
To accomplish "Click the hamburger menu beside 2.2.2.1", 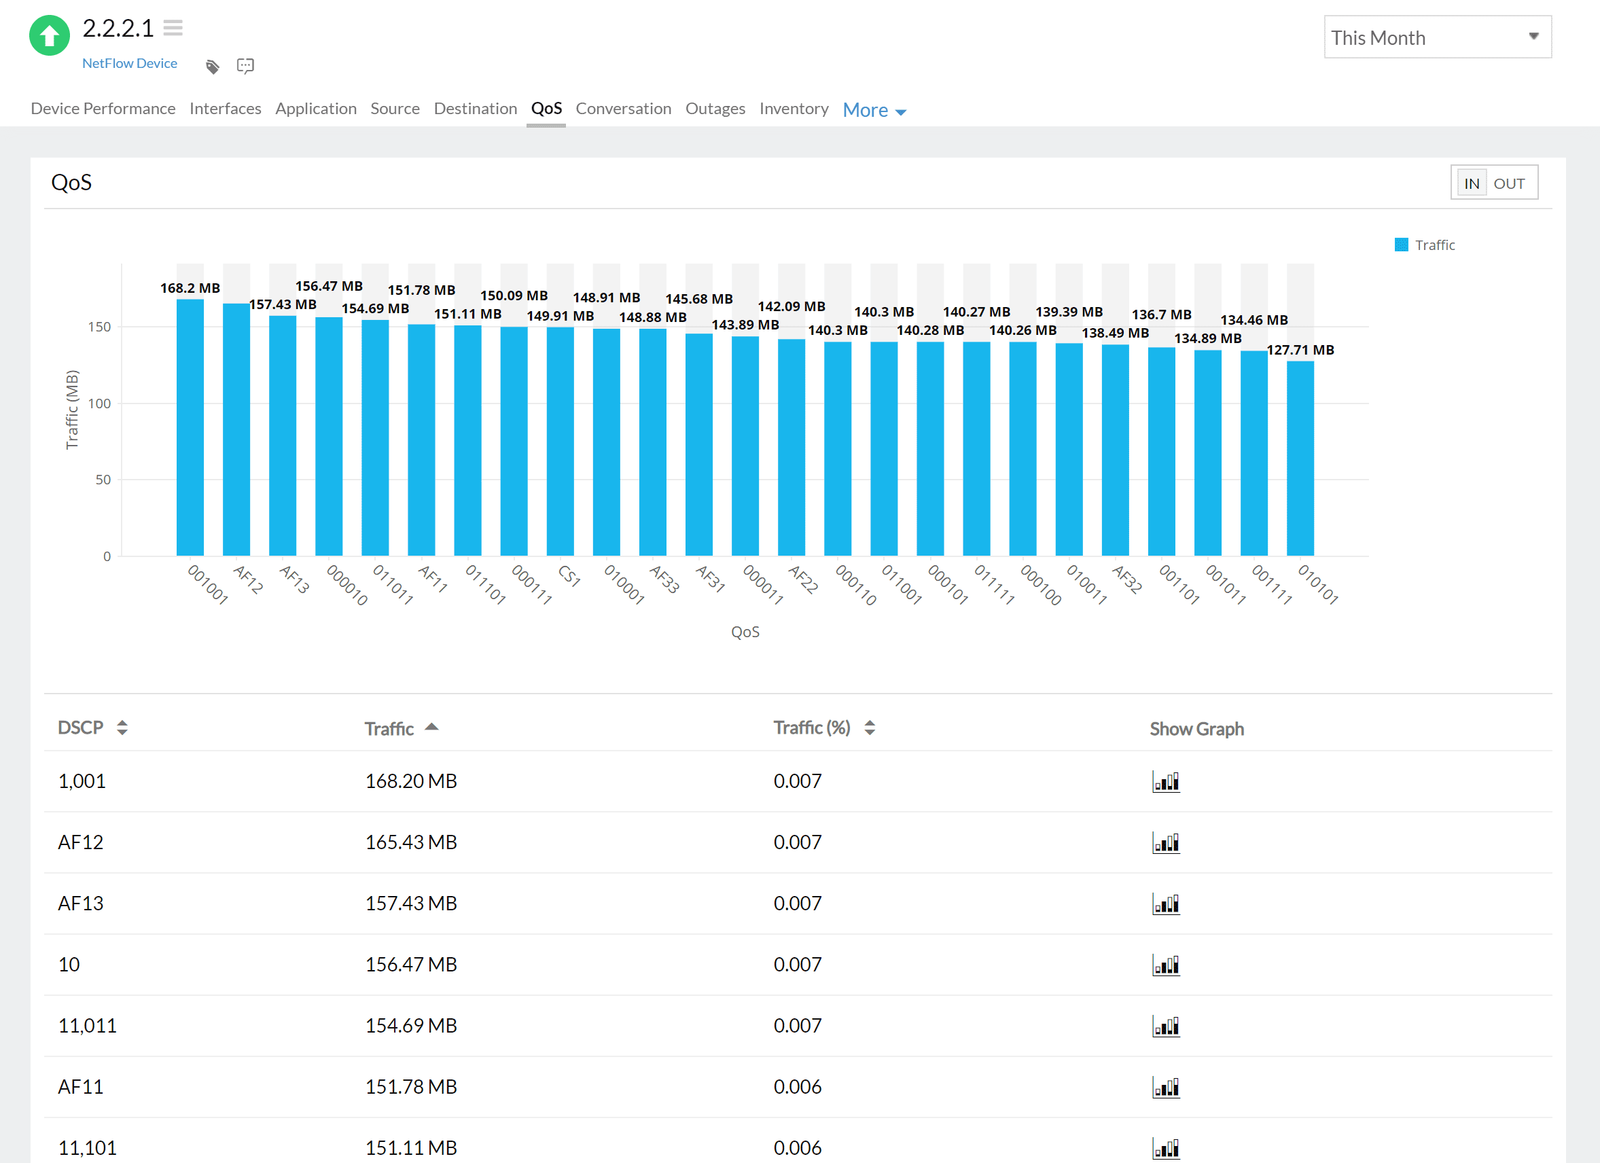I will point(173,26).
